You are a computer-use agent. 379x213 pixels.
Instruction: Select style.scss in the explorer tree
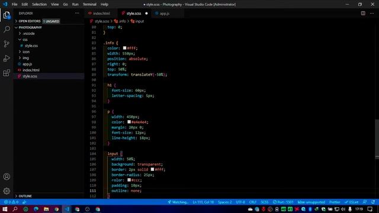[30, 76]
